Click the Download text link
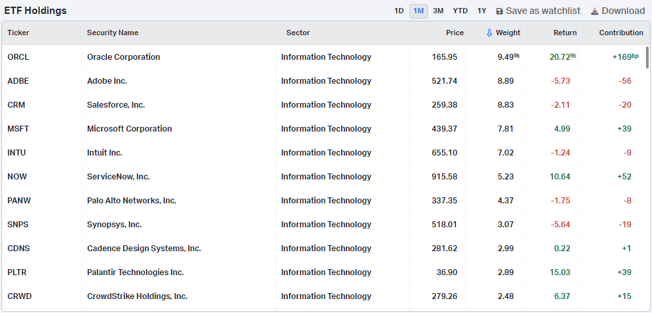The width and height of the screenshot is (652, 313). (x=623, y=11)
